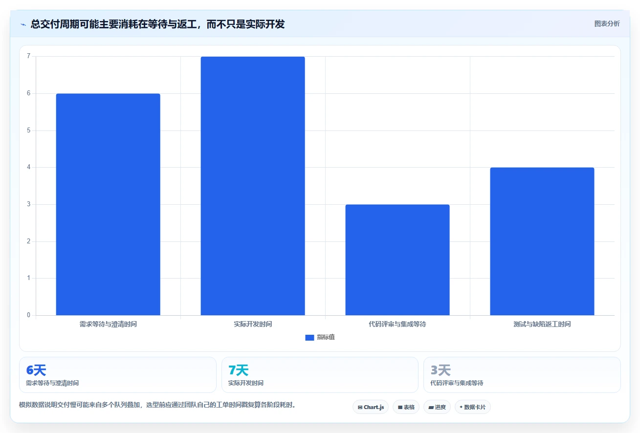
Task: Select the Chart.js tag chip
Action: pyautogui.click(x=371, y=407)
